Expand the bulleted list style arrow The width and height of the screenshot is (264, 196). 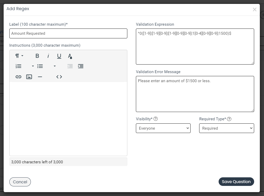(55, 66)
